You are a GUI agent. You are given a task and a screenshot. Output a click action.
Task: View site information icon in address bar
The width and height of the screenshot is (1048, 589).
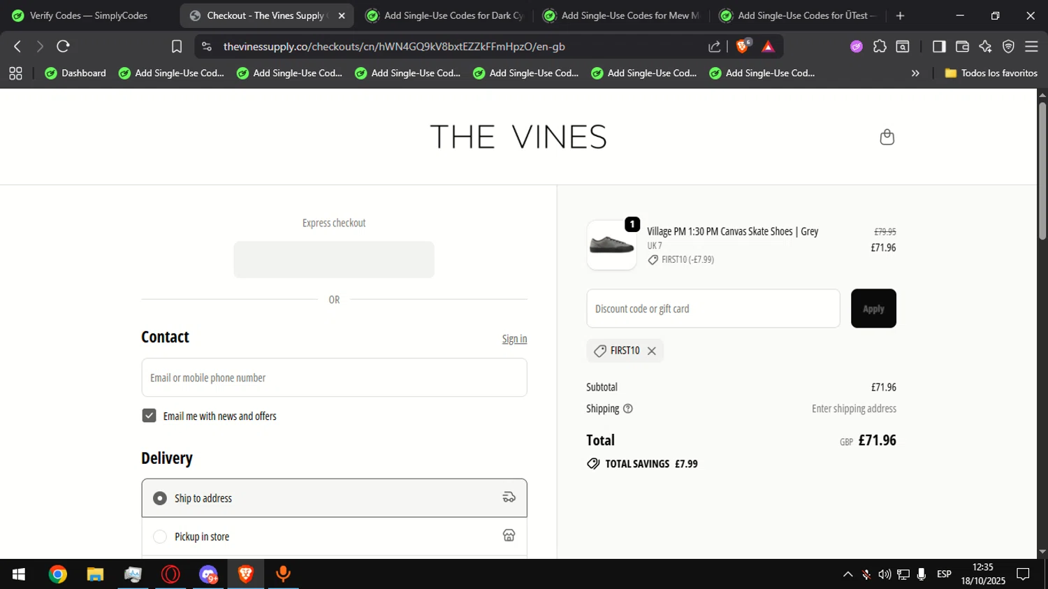(x=207, y=46)
